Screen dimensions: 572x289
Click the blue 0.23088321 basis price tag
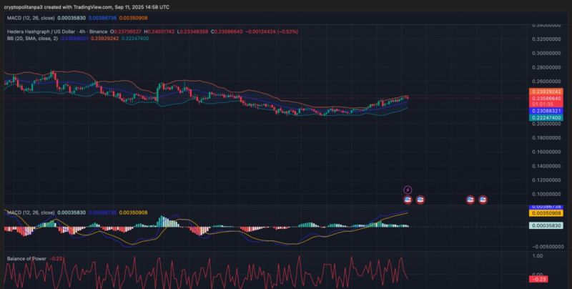point(546,111)
